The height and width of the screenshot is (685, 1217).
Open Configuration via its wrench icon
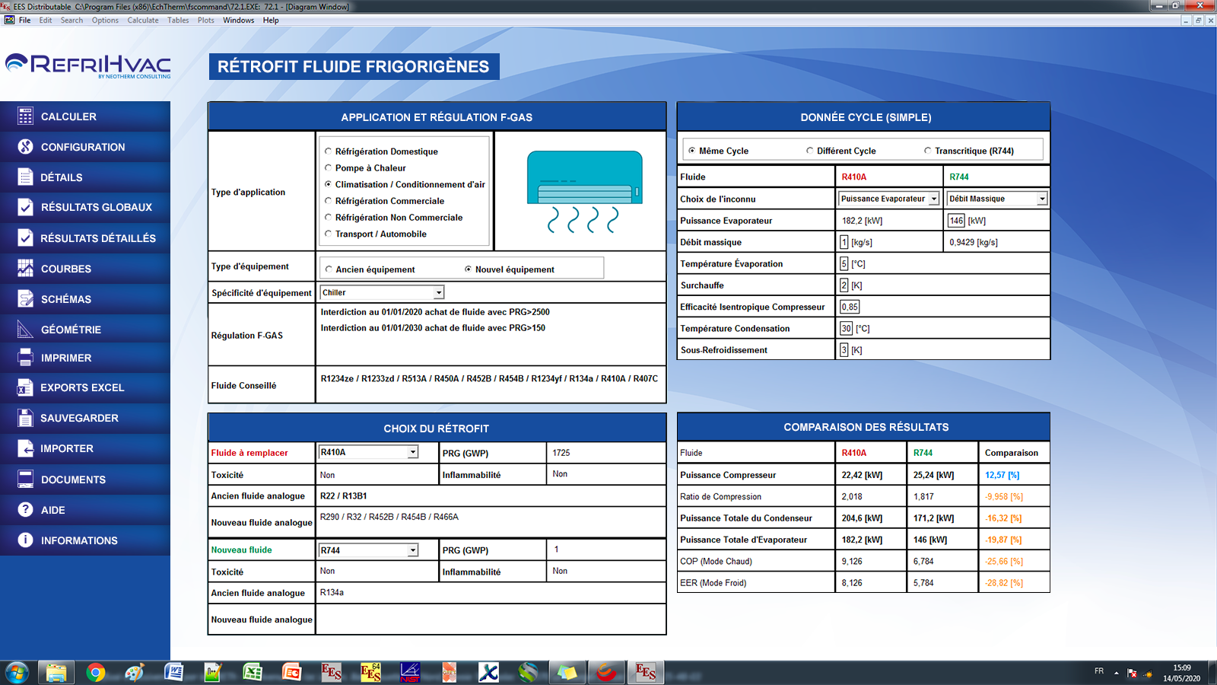25,146
